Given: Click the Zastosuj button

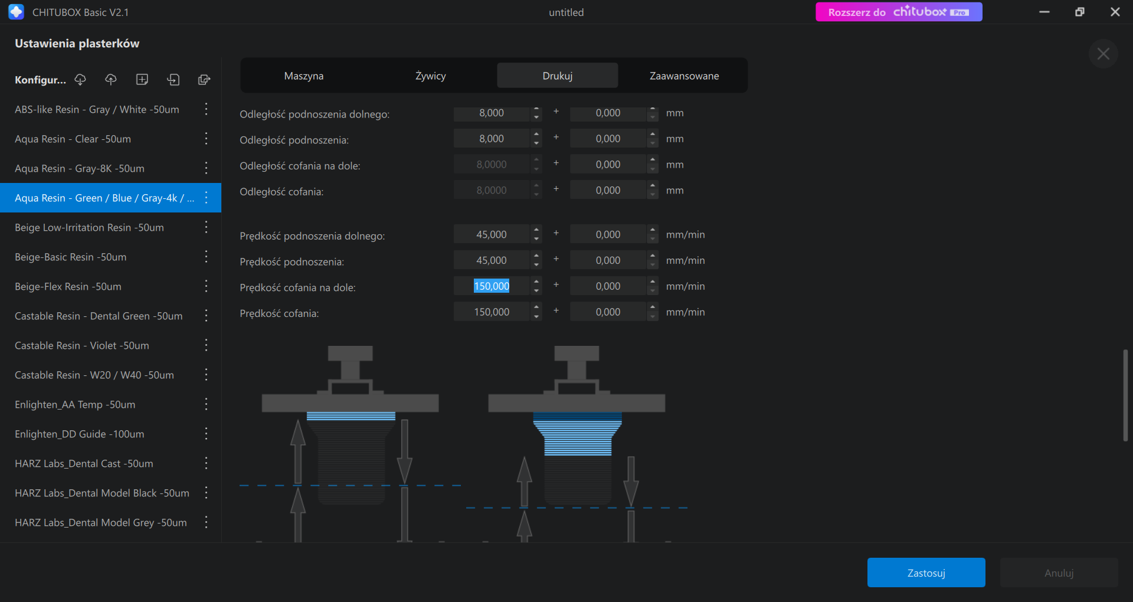Looking at the screenshot, I should [926, 572].
